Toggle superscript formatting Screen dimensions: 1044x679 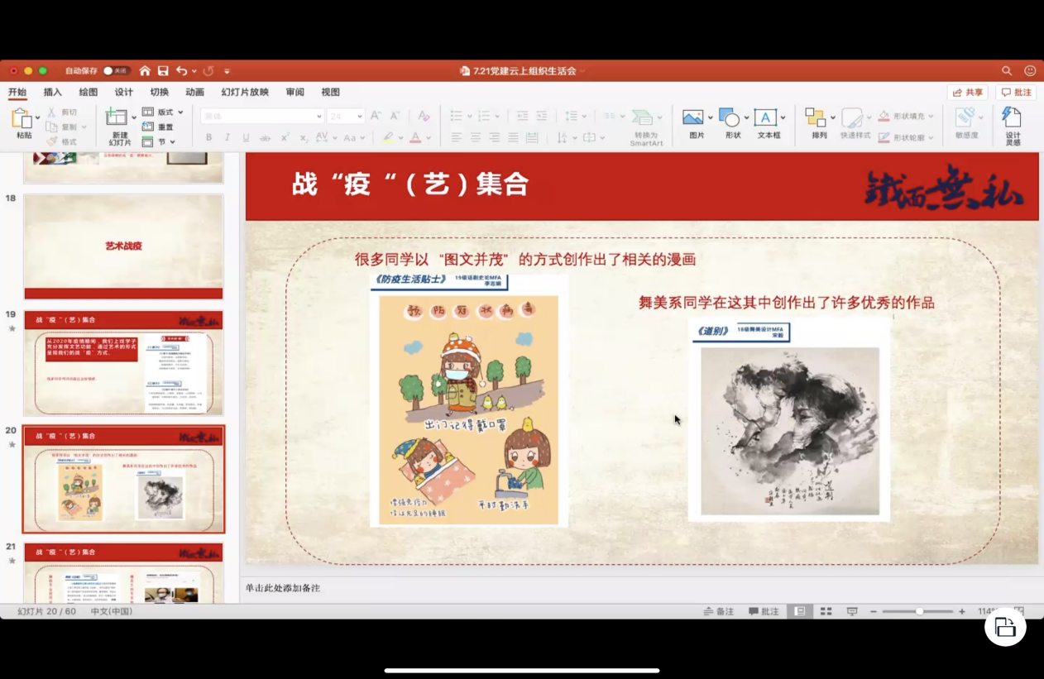(x=285, y=137)
